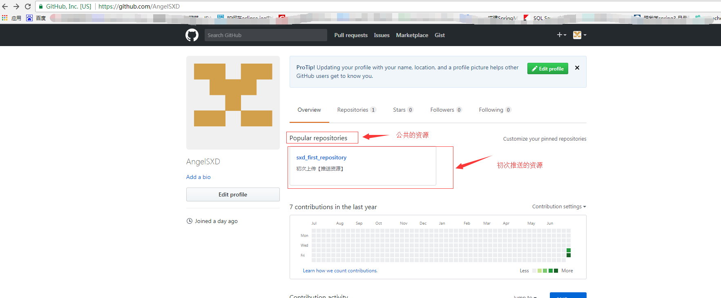Click the darkest green contribution cell
The width and height of the screenshot is (721, 298).
(569, 255)
